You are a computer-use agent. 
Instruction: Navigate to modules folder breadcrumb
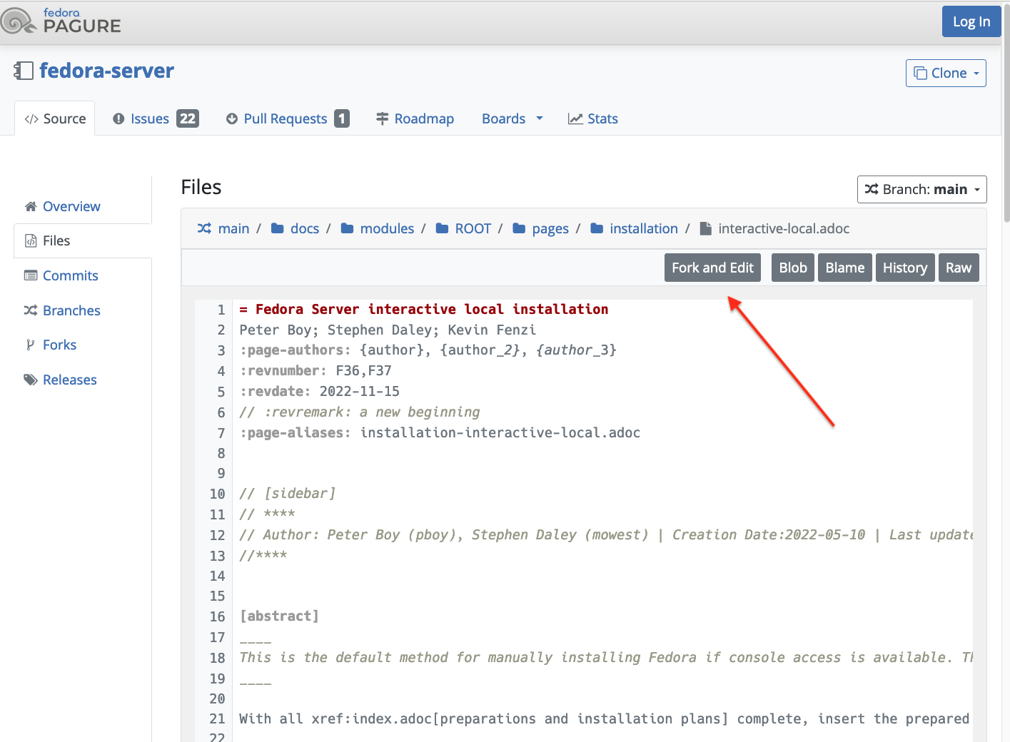(387, 228)
